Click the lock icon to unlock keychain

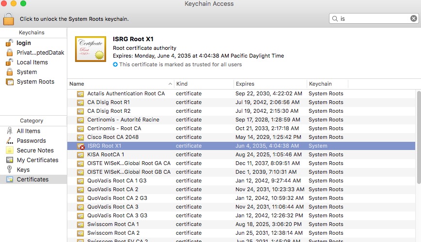(x=9, y=18)
